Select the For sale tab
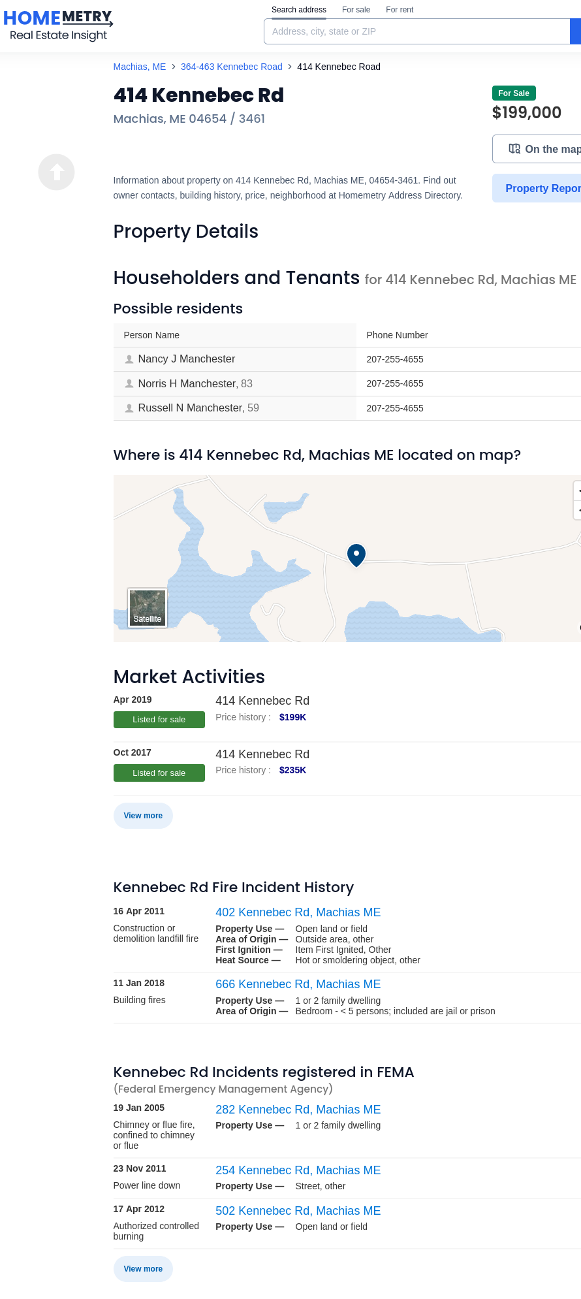The width and height of the screenshot is (581, 1299). tap(356, 10)
